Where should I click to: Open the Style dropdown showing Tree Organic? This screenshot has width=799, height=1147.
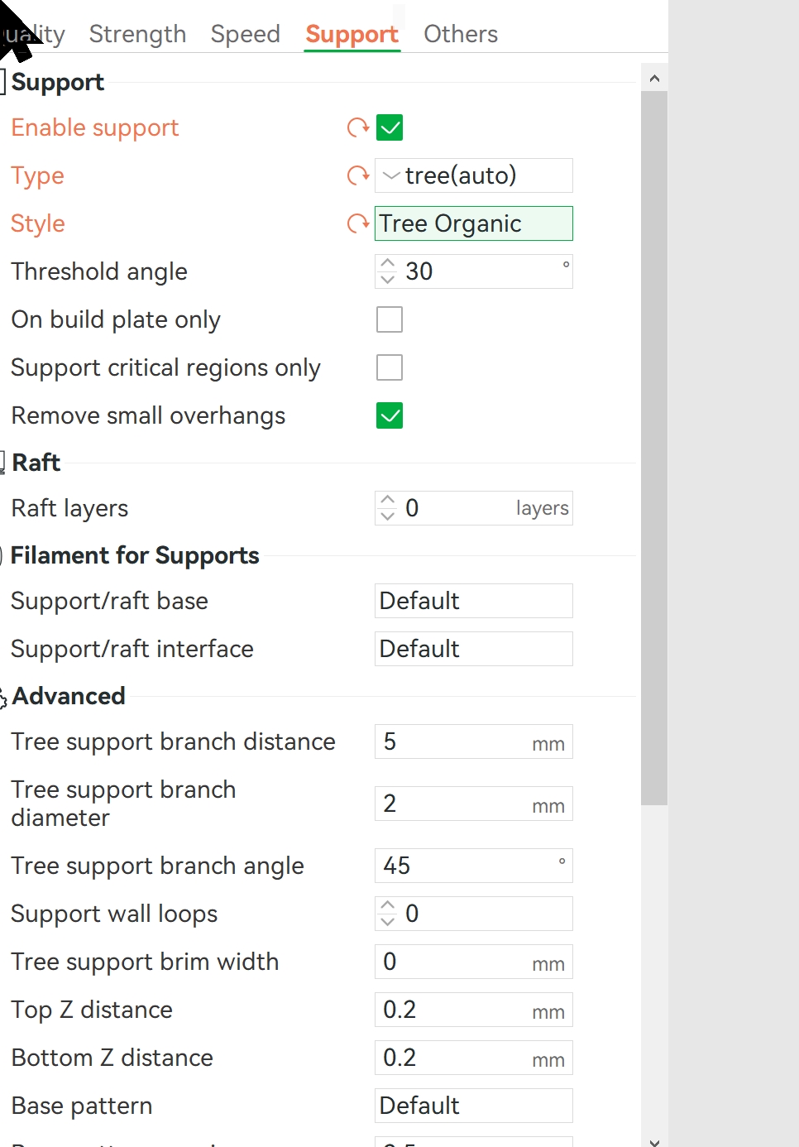click(474, 223)
